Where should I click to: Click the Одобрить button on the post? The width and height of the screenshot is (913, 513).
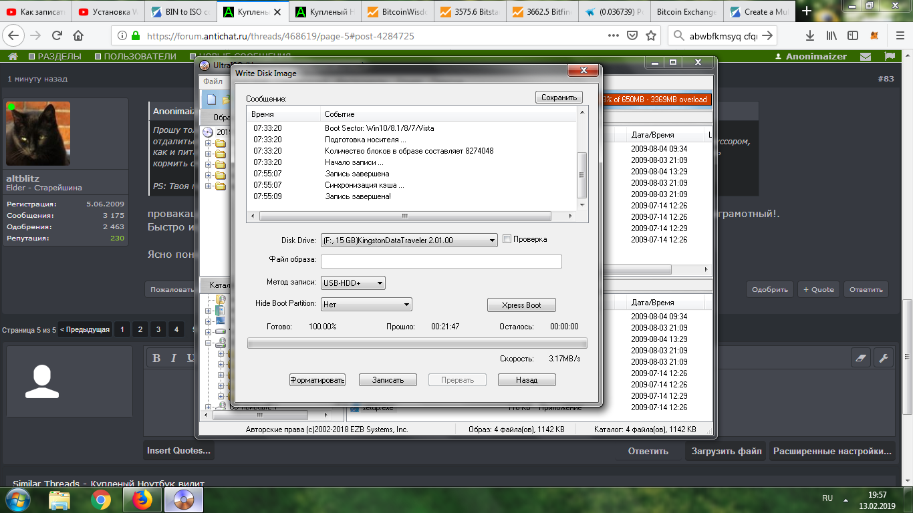tap(770, 289)
